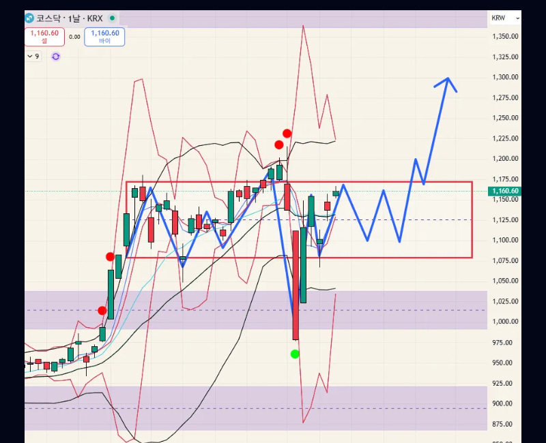
Task: Click the 1,275.00 price axis label
Action: pyautogui.click(x=505, y=97)
